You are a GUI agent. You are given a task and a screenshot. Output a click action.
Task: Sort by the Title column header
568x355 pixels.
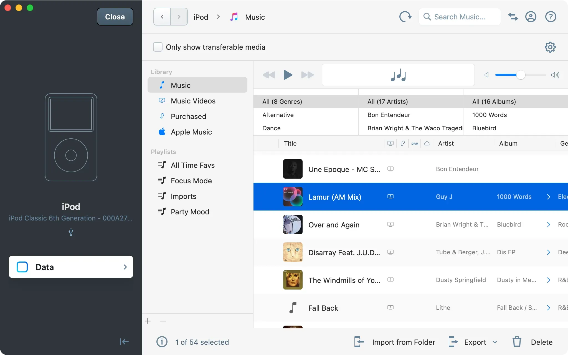coord(331,143)
